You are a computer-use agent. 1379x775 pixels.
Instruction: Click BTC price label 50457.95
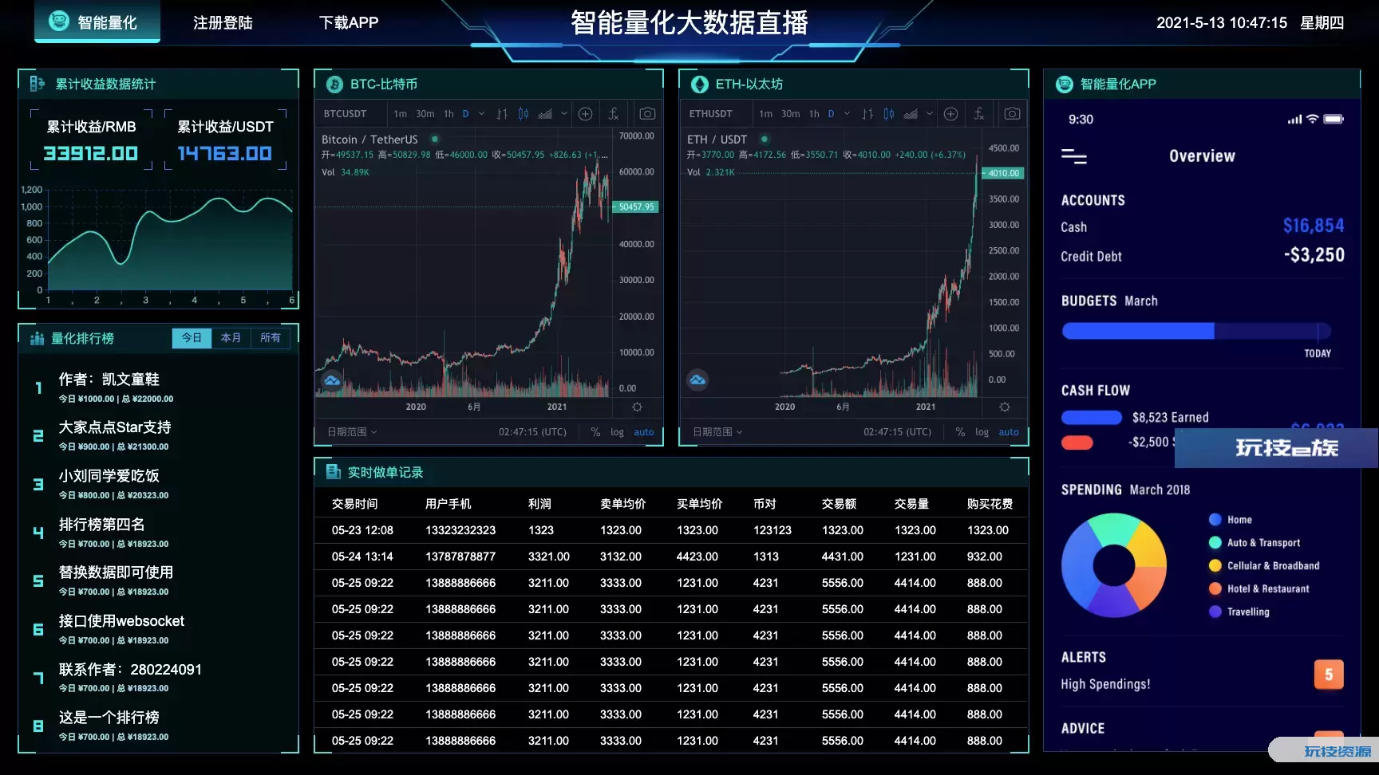click(x=635, y=207)
